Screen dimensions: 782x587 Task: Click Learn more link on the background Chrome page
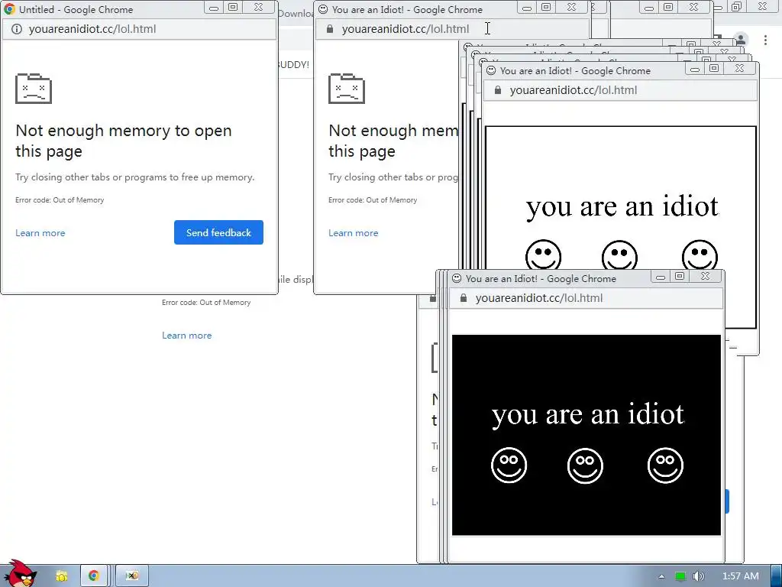186,336
